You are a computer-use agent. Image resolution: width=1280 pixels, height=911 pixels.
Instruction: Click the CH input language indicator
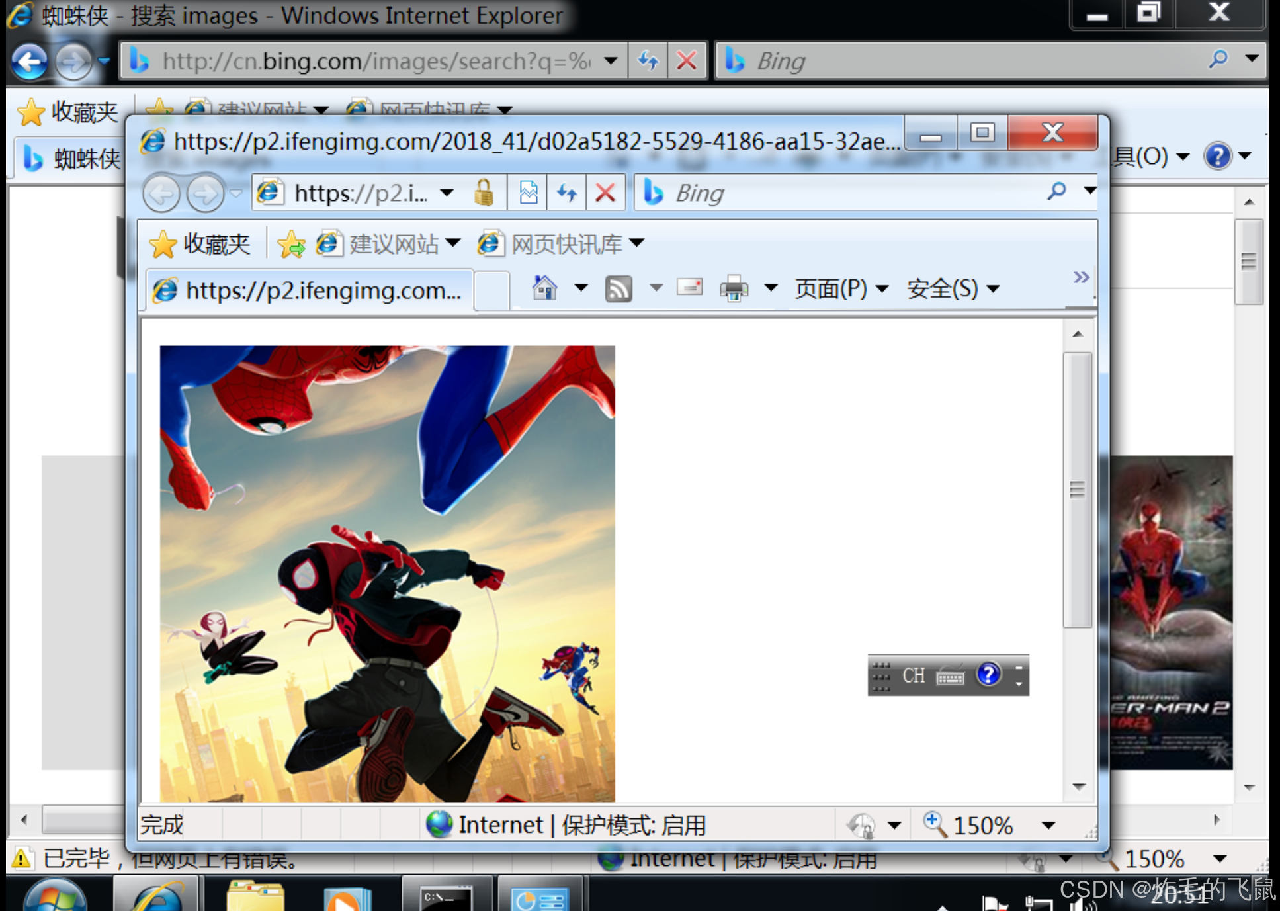[x=914, y=675]
